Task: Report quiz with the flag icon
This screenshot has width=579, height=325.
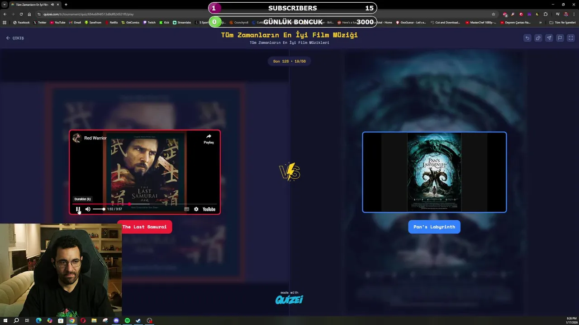Action: pyautogui.click(x=560, y=38)
